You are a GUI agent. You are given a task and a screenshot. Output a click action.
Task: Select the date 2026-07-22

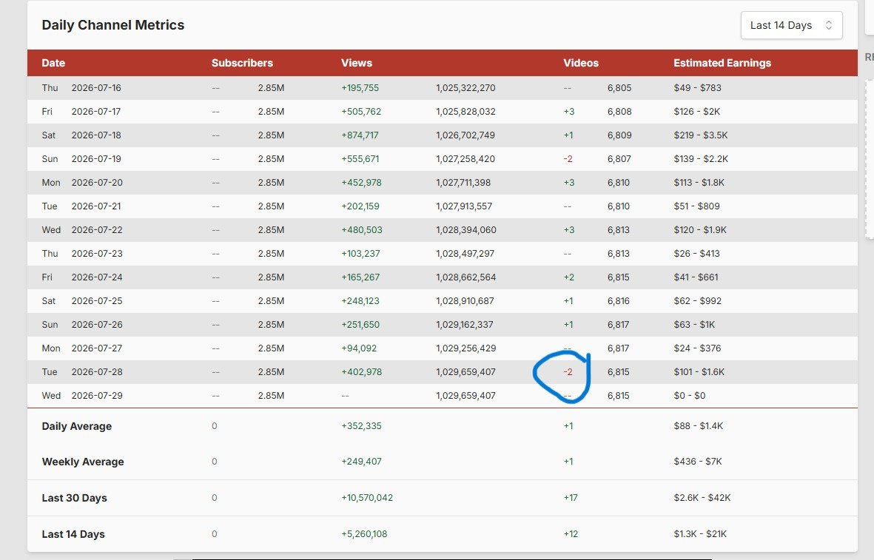tap(97, 229)
